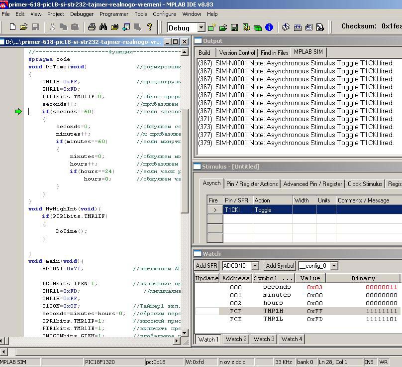Click the Save Workspace disk icon
402x367 pixels.
[234, 27]
